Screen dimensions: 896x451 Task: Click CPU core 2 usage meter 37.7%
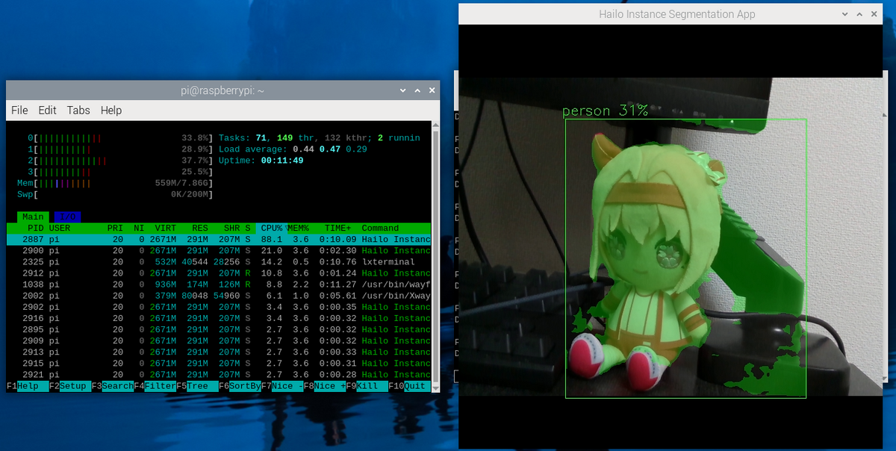pyautogui.click(x=120, y=161)
